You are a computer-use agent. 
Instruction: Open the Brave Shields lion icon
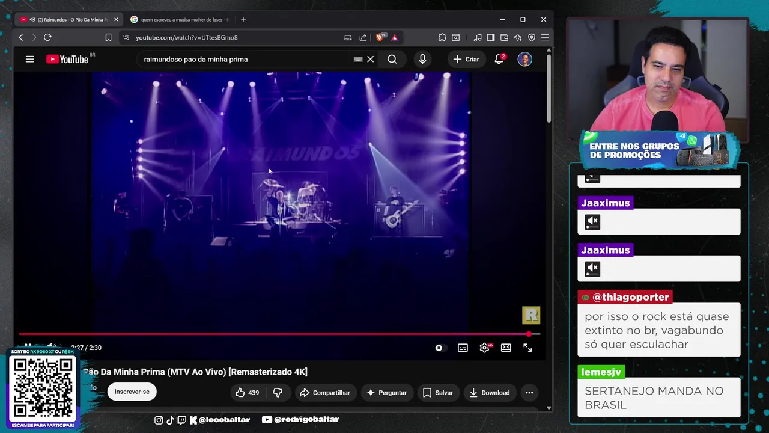point(380,37)
